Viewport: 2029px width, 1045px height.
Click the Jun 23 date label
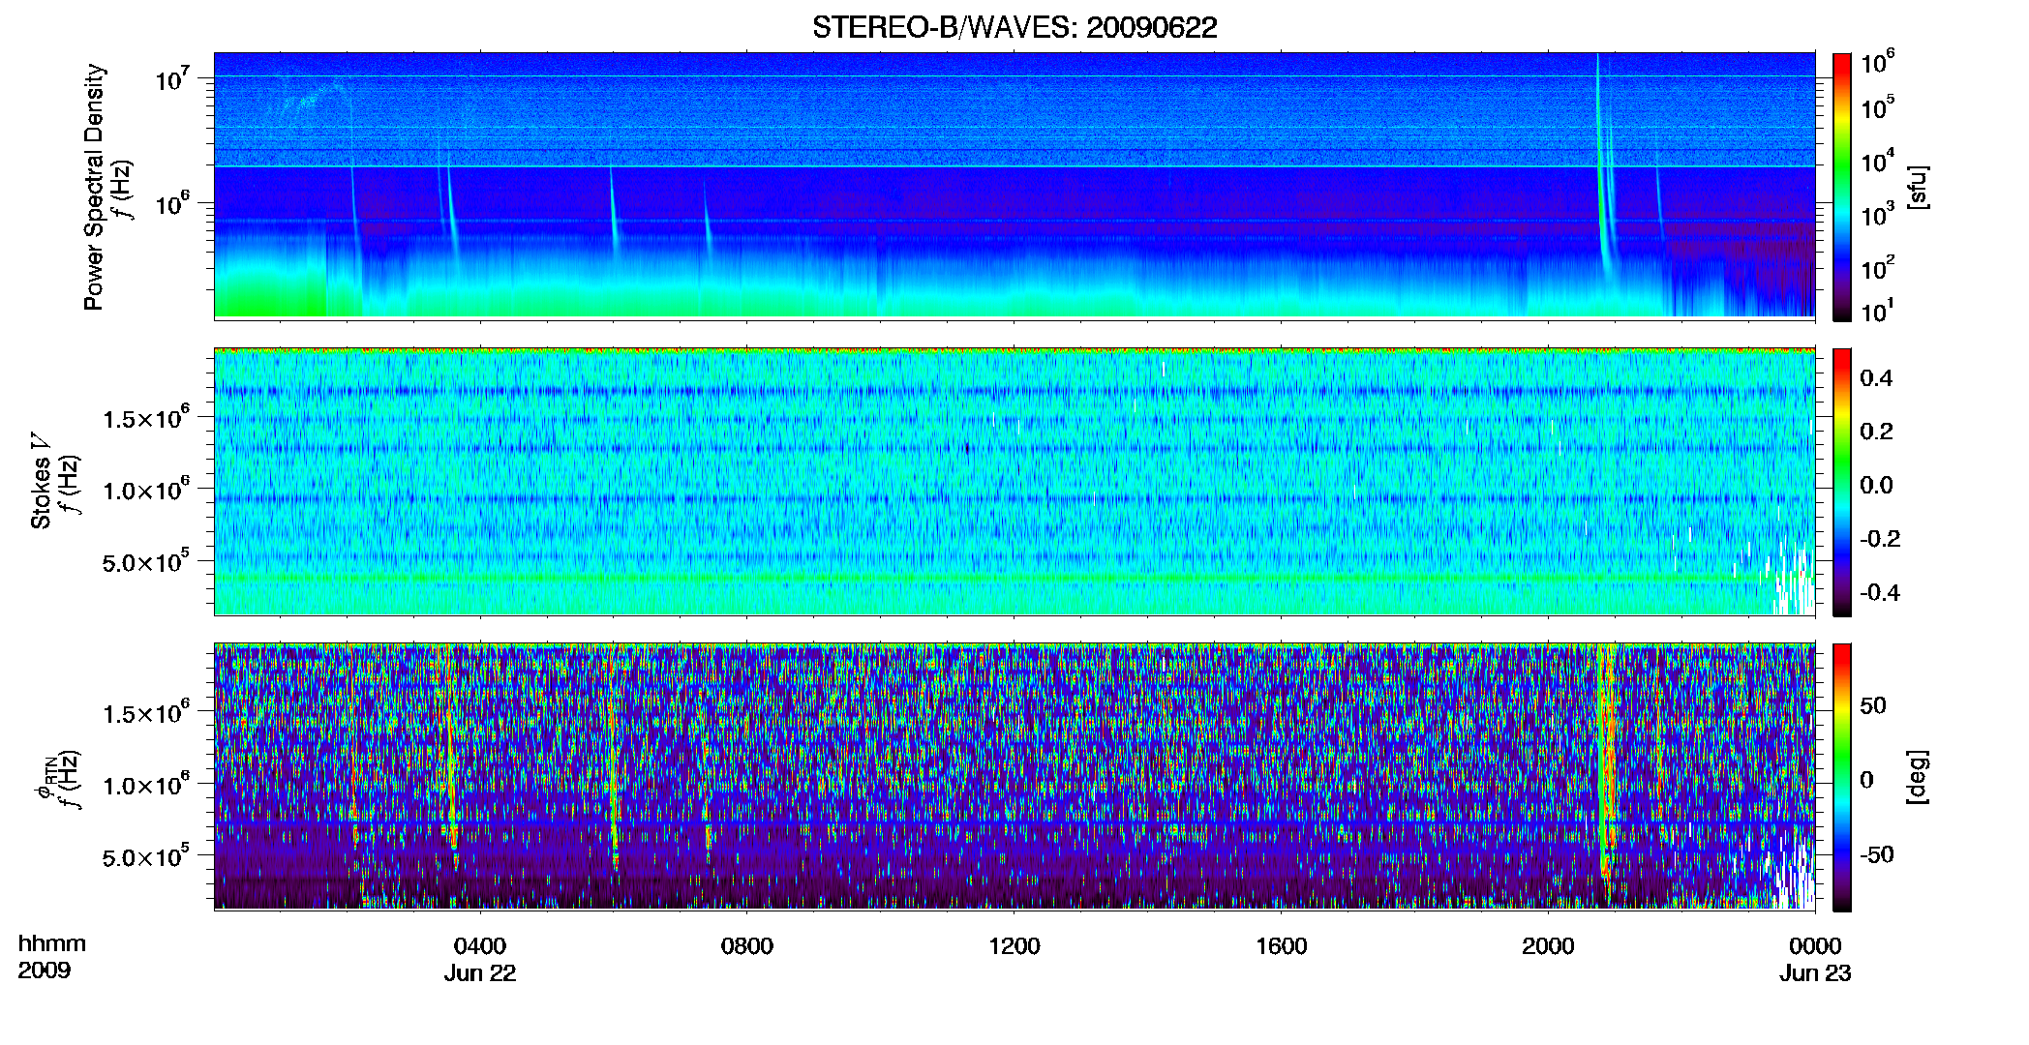(x=1815, y=973)
